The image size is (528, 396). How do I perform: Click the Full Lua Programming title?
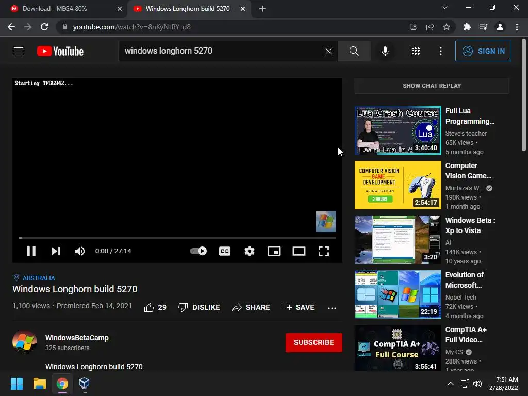click(470, 116)
